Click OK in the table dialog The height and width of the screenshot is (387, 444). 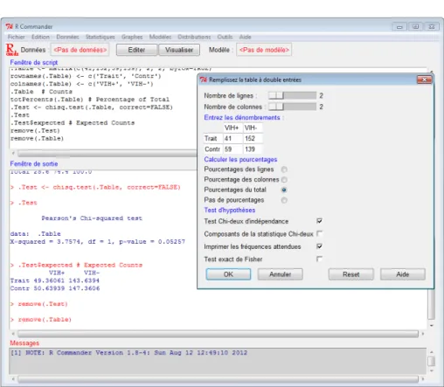(228, 274)
